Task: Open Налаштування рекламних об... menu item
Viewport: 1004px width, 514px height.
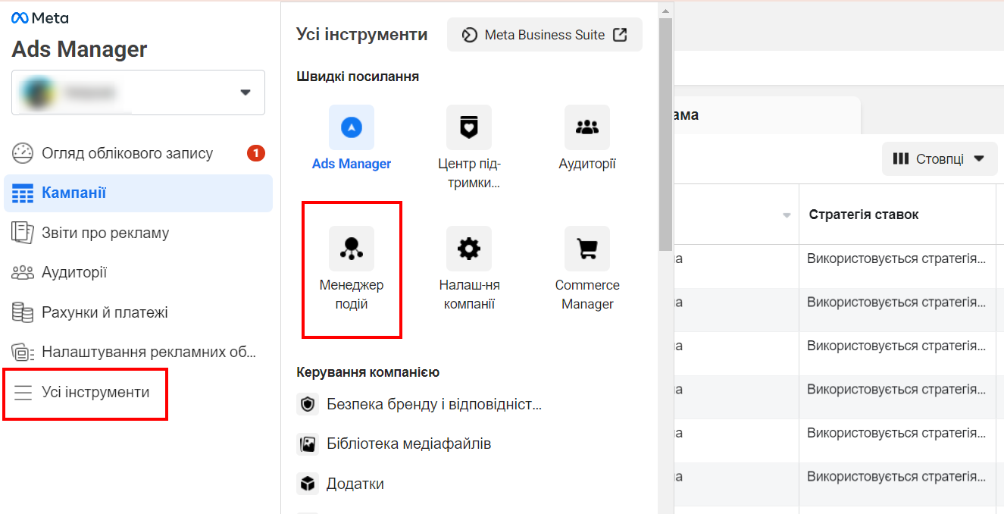Action: click(138, 353)
